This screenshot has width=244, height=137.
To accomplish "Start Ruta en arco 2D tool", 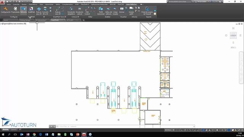I will click(58, 11).
